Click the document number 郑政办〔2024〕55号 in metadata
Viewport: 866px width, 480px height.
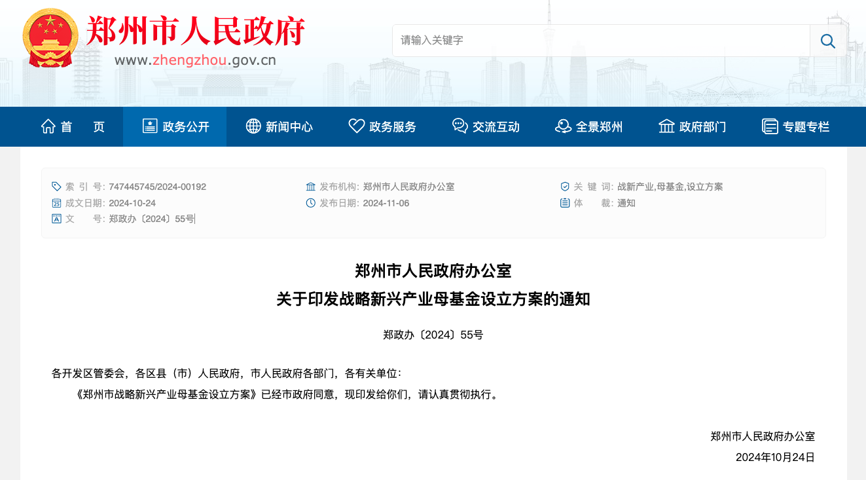point(152,219)
